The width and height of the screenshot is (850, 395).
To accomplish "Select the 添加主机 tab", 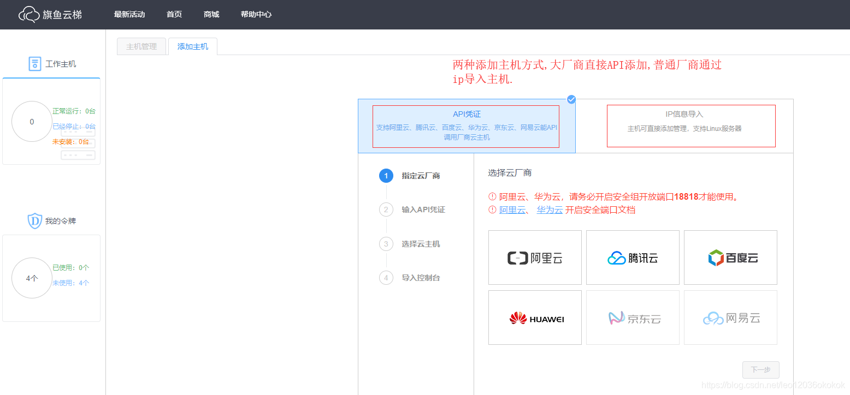I will tap(193, 46).
